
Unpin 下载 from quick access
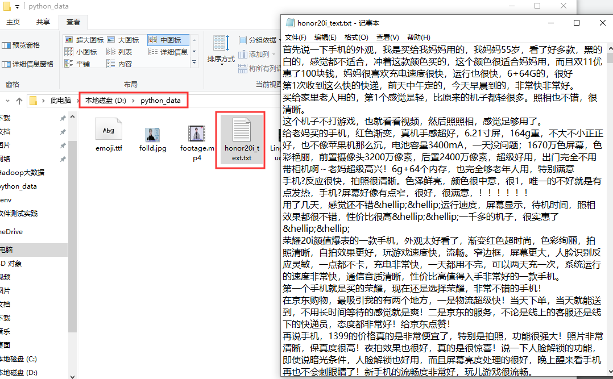tap(63, 118)
